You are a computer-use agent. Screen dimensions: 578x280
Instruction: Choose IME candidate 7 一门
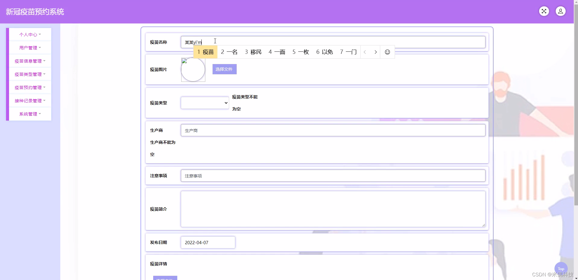click(348, 52)
